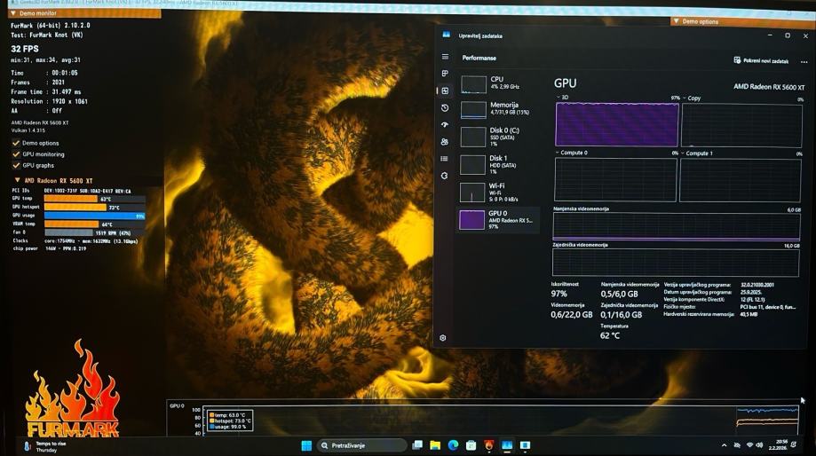Switch to Task Manager via taskbar icon
The height and width of the screenshot is (456, 816).
point(507,445)
